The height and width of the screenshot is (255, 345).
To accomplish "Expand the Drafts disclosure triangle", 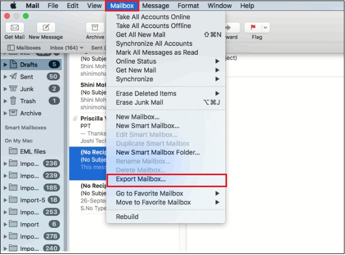I will coord(5,65).
